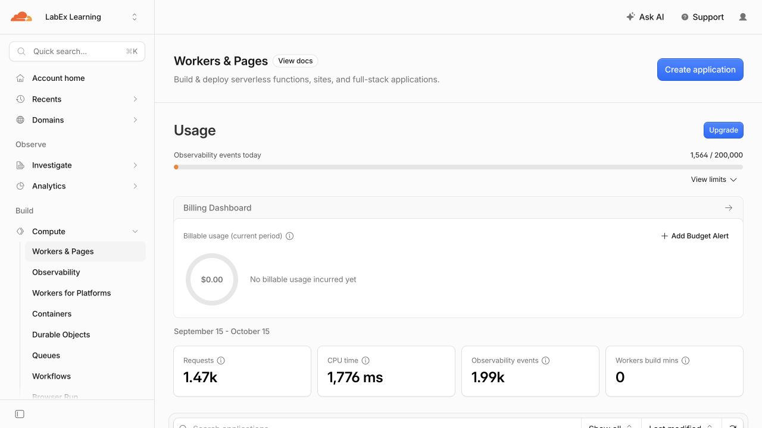Open View docs link
Screen dimensions: 762x428
click(x=295, y=61)
